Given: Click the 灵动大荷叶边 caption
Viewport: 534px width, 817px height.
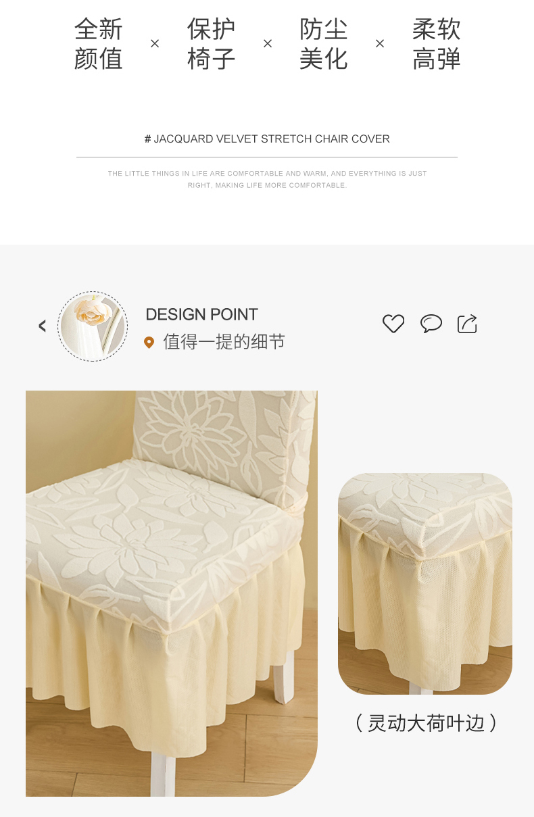Looking at the screenshot, I should pos(426,723).
